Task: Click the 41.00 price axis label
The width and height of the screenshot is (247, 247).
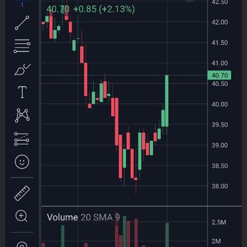Action: [220, 63]
